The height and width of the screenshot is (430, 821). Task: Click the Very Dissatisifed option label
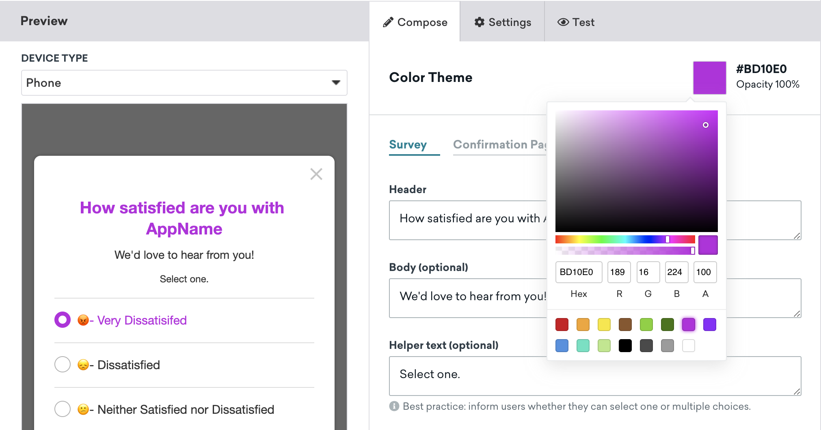click(x=142, y=320)
